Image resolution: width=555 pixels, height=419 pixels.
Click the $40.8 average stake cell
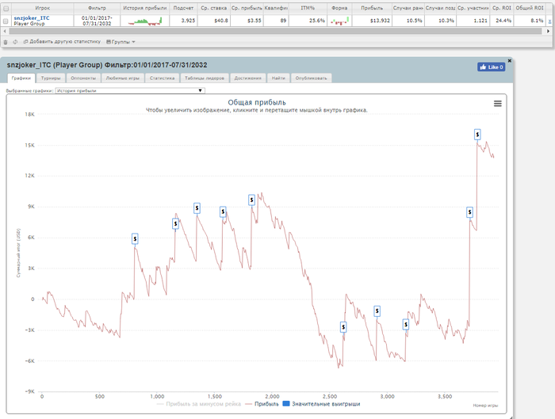(x=214, y=21)
